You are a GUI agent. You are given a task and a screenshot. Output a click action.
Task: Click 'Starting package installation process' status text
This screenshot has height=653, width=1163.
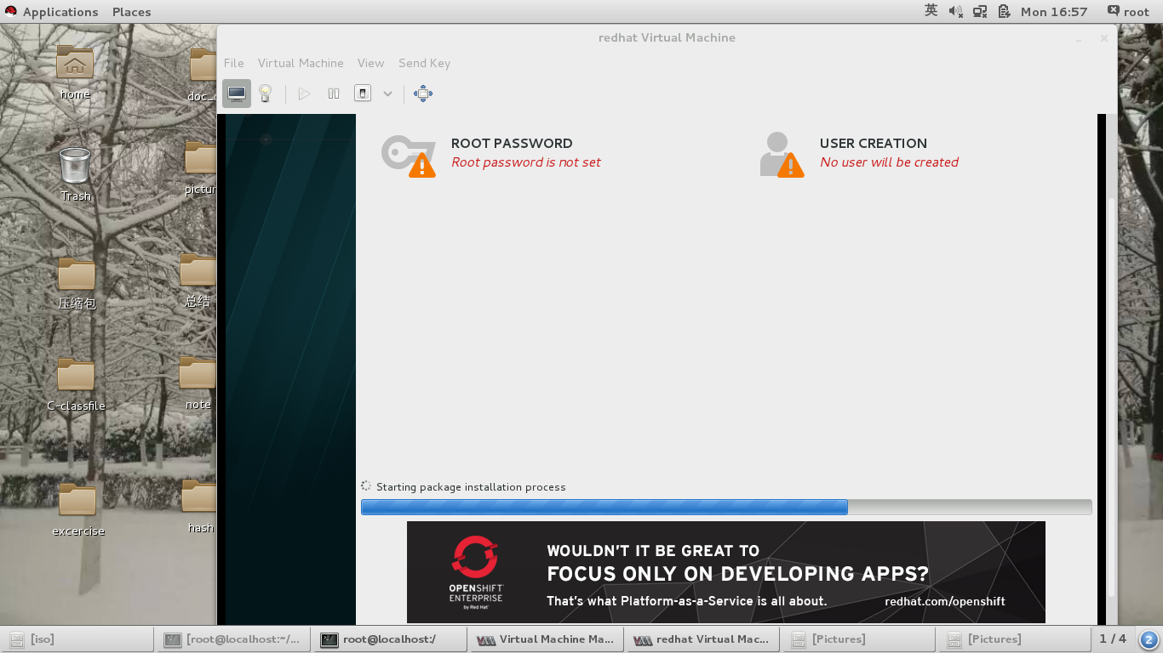coord(471,487)
